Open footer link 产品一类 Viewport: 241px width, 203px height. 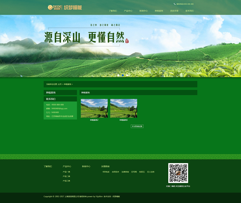(66, 172)
